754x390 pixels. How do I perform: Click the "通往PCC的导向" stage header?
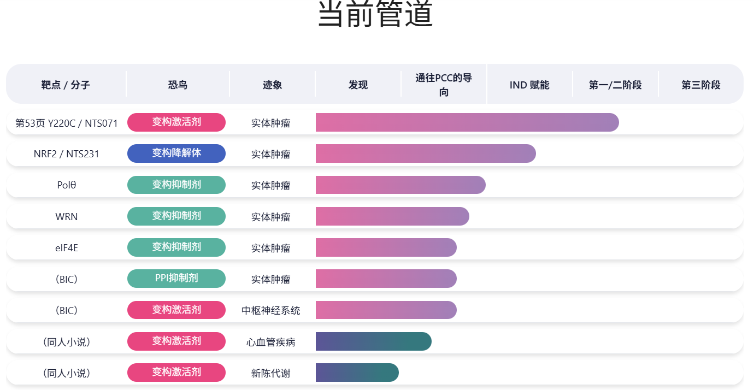[444, 85]
